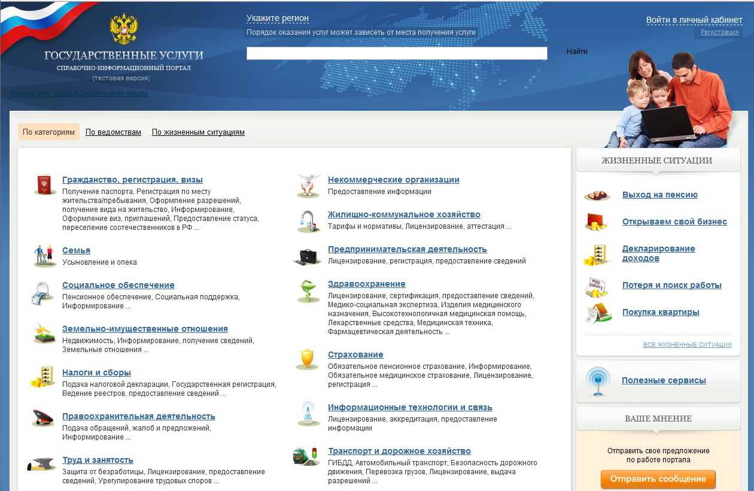754x491 pixels.
Task: Open the Войти в личный кабинет link
Action: [694, 20]
